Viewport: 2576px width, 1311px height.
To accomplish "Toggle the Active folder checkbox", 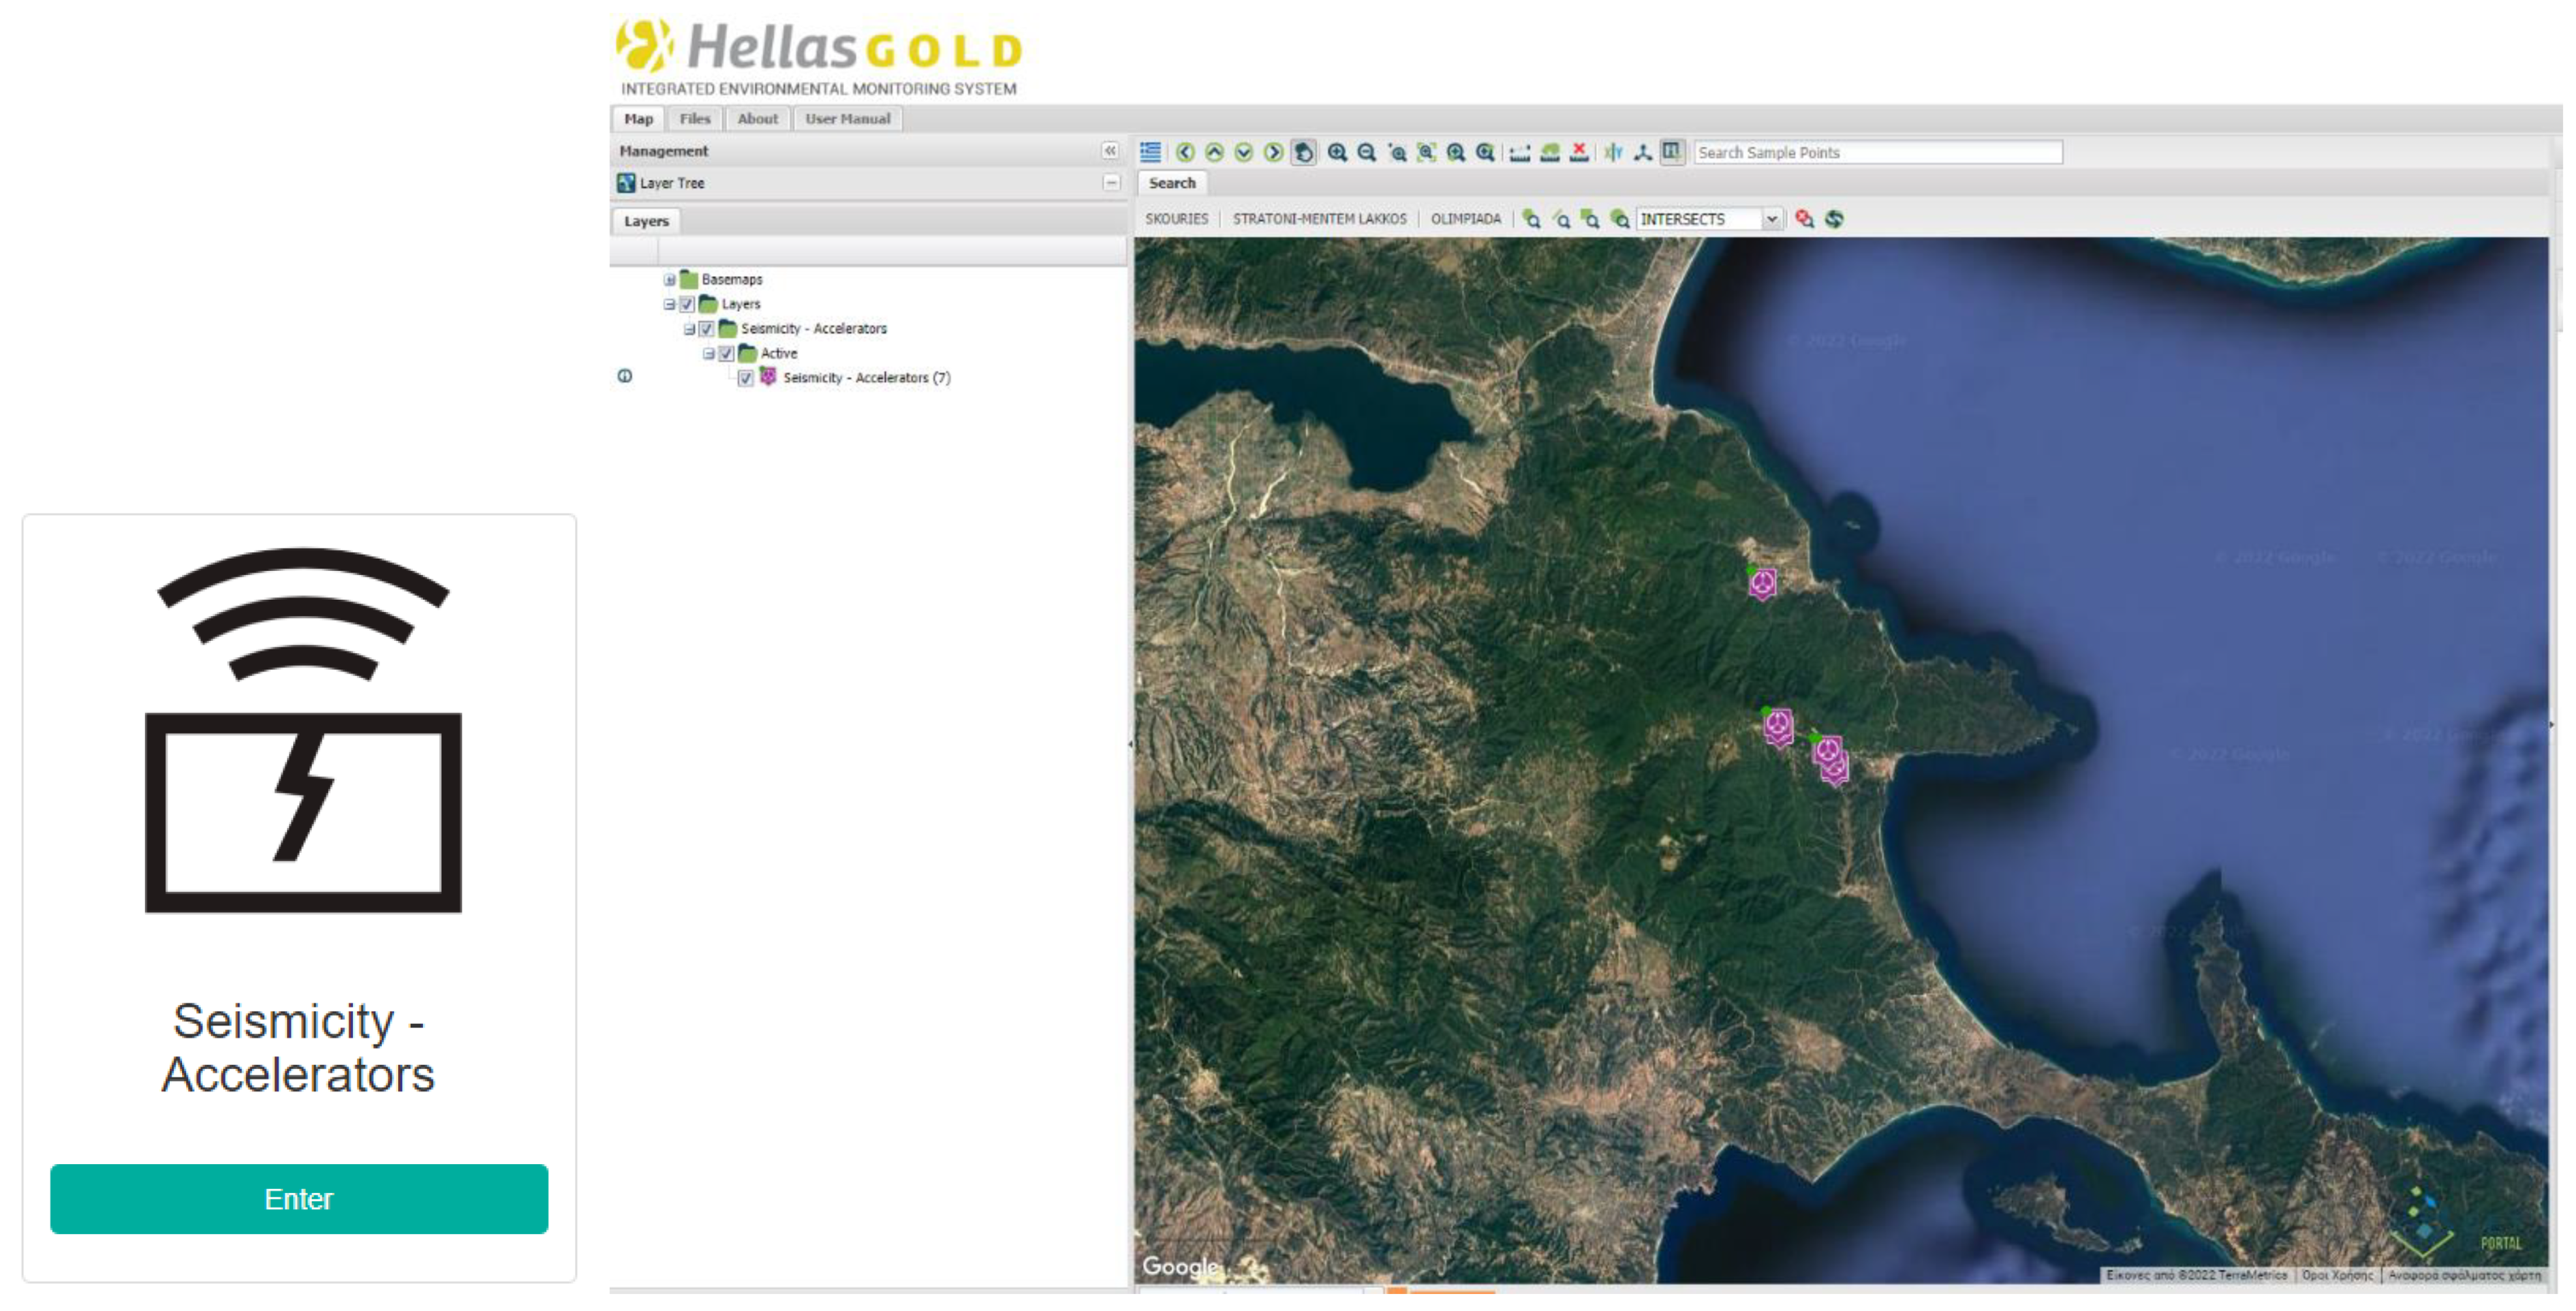I will point(727,354).
